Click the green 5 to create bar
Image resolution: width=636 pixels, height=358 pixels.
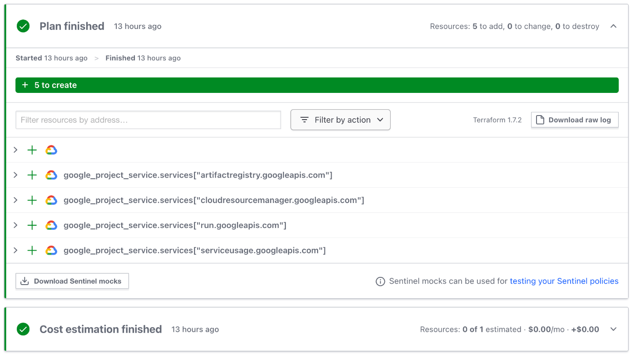click(x=317, y=85)
